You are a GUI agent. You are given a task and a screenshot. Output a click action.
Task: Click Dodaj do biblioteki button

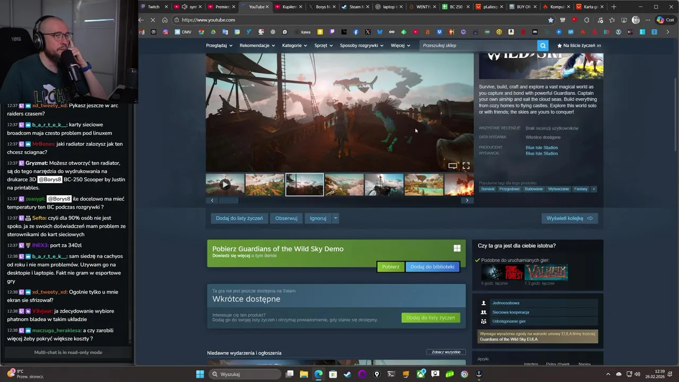[x=432, y=267]
